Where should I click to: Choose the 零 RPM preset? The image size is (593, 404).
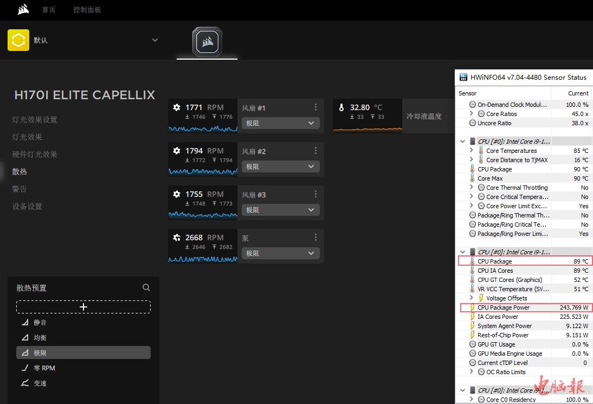coord(44,368)
